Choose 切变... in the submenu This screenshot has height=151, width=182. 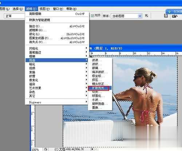click(100, 92)
